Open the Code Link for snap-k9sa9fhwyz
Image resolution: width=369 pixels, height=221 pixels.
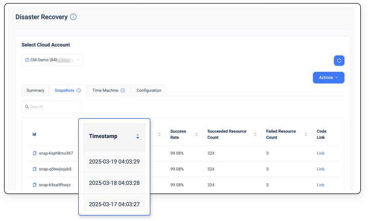[320, 185]
